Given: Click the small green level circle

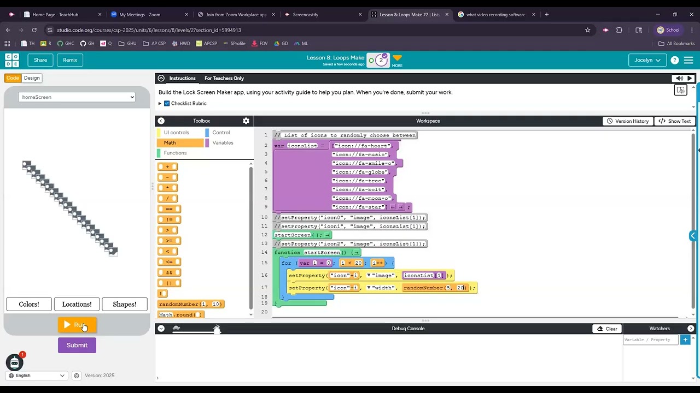Looking at the screenshot, I should [371, 61].
